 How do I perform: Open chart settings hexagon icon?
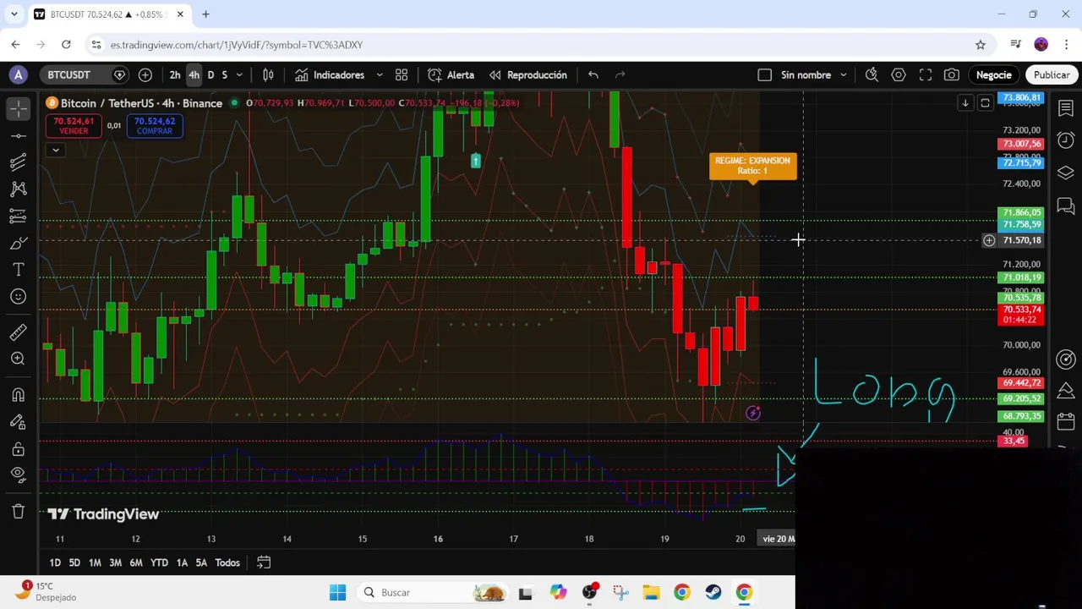899,75
